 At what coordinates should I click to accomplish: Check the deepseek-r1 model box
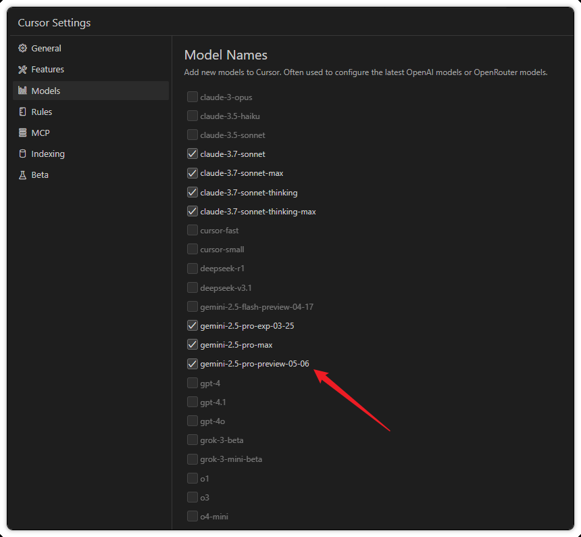(193, 268)
